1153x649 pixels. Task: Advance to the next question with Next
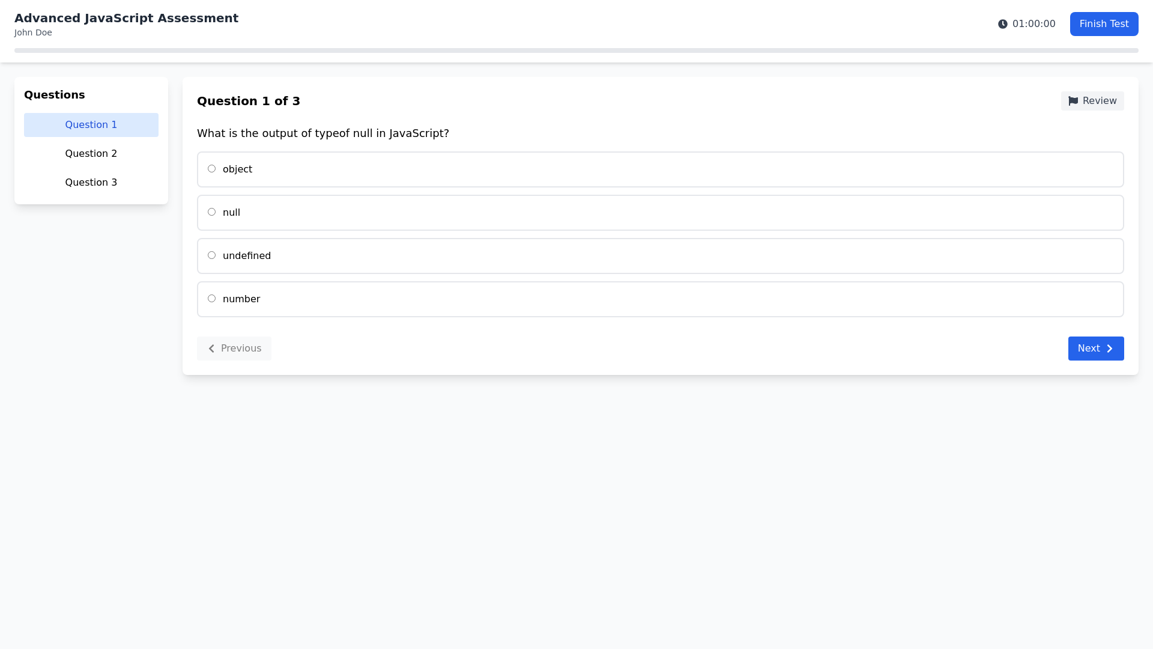coord(1095,349)
